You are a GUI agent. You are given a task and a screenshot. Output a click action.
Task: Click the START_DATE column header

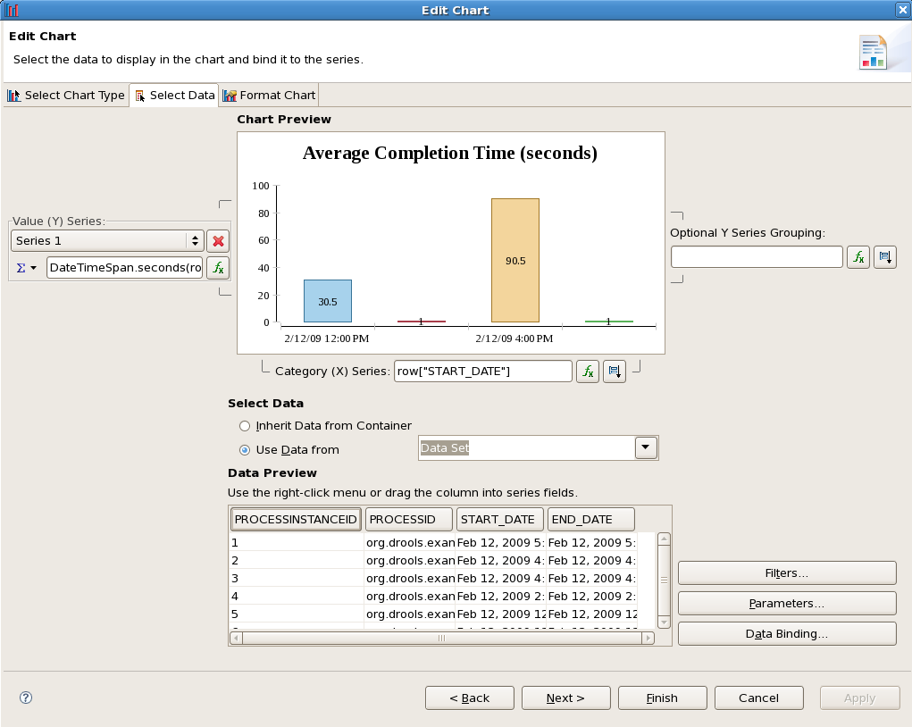tap(499, 519)
